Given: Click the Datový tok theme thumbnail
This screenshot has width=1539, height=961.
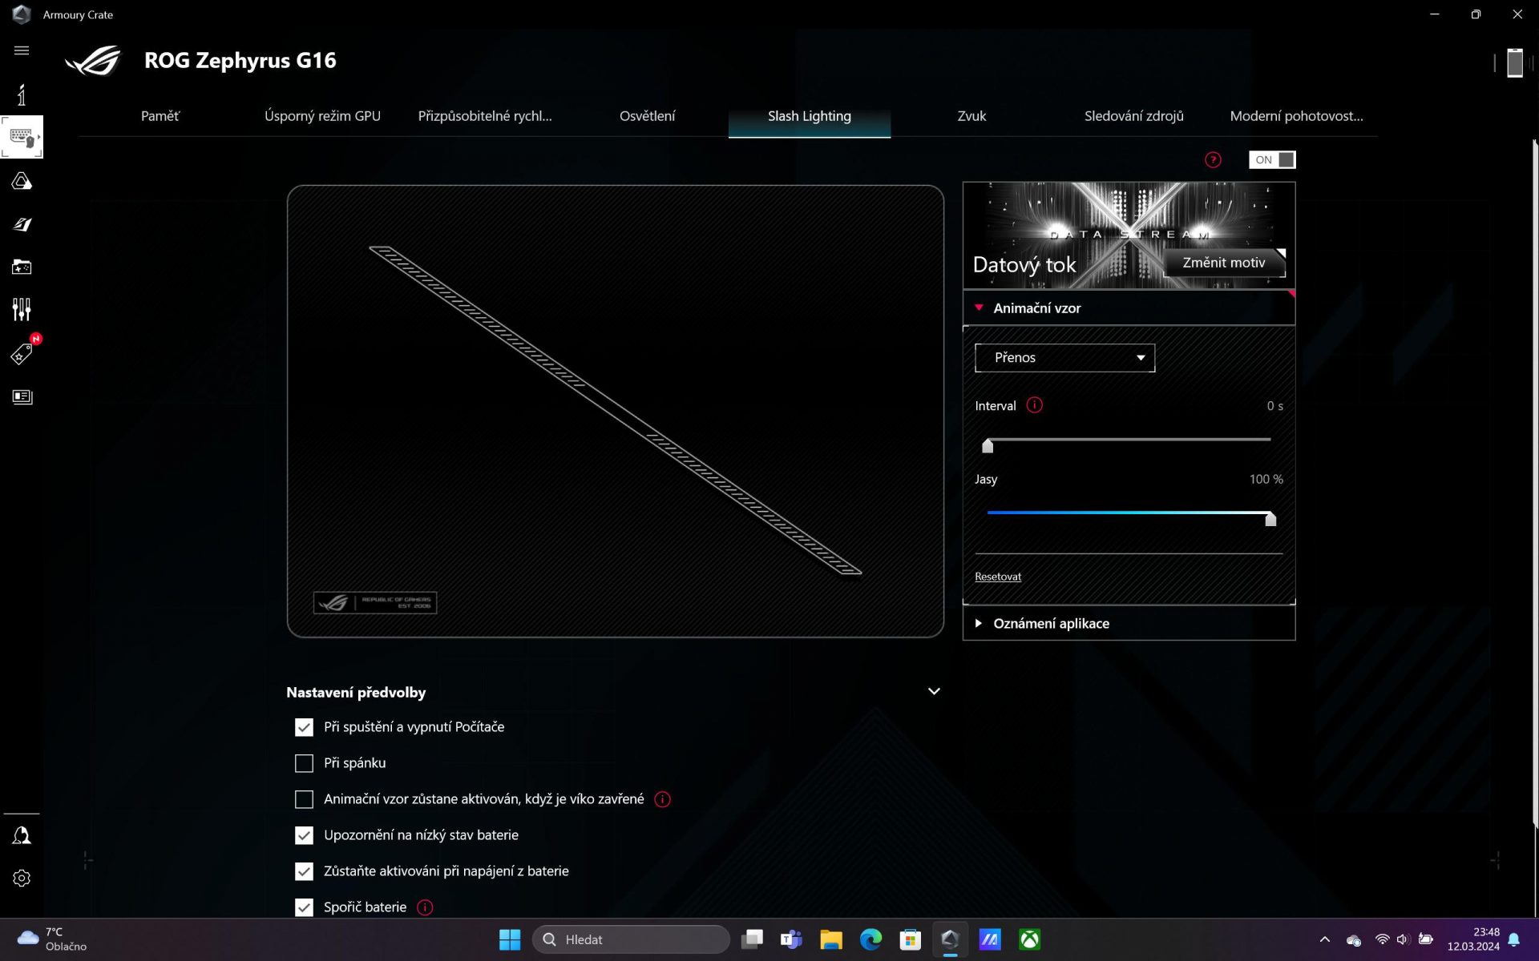Looking at the screenshot, I should tap(1129, 235).
